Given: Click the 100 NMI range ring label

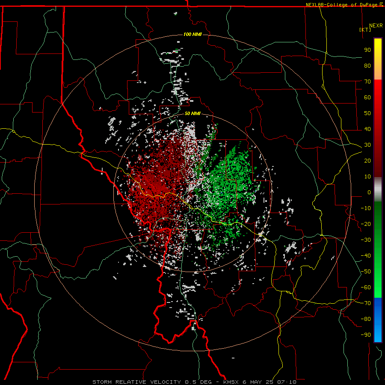Looking at the screenshot, I should (192, 34).
